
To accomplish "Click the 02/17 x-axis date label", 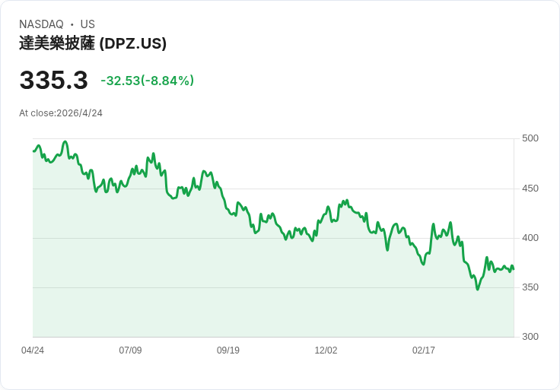I will coord(424,350).
